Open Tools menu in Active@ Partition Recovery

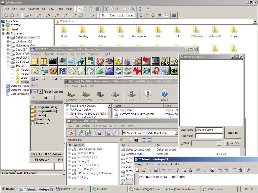(x=84, y=86)
